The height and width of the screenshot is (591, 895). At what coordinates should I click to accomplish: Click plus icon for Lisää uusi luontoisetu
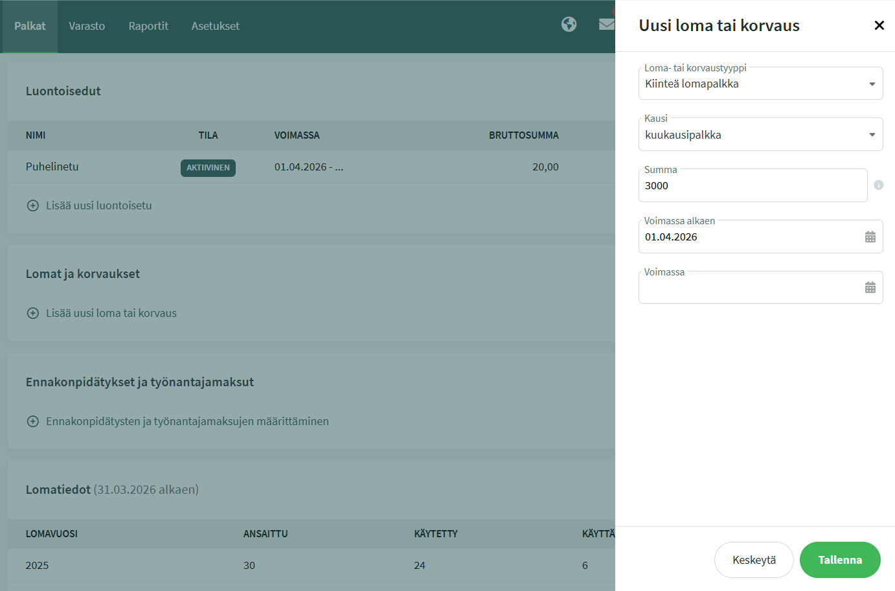pos(33,205)
